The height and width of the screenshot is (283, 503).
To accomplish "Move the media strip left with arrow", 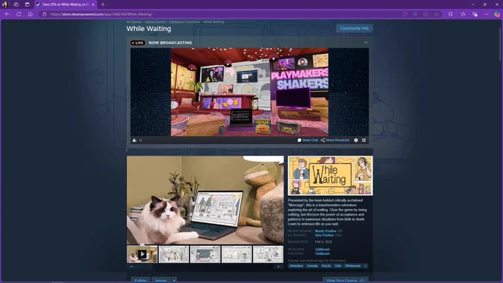I will pyautogui.click(x=132, y=267).
